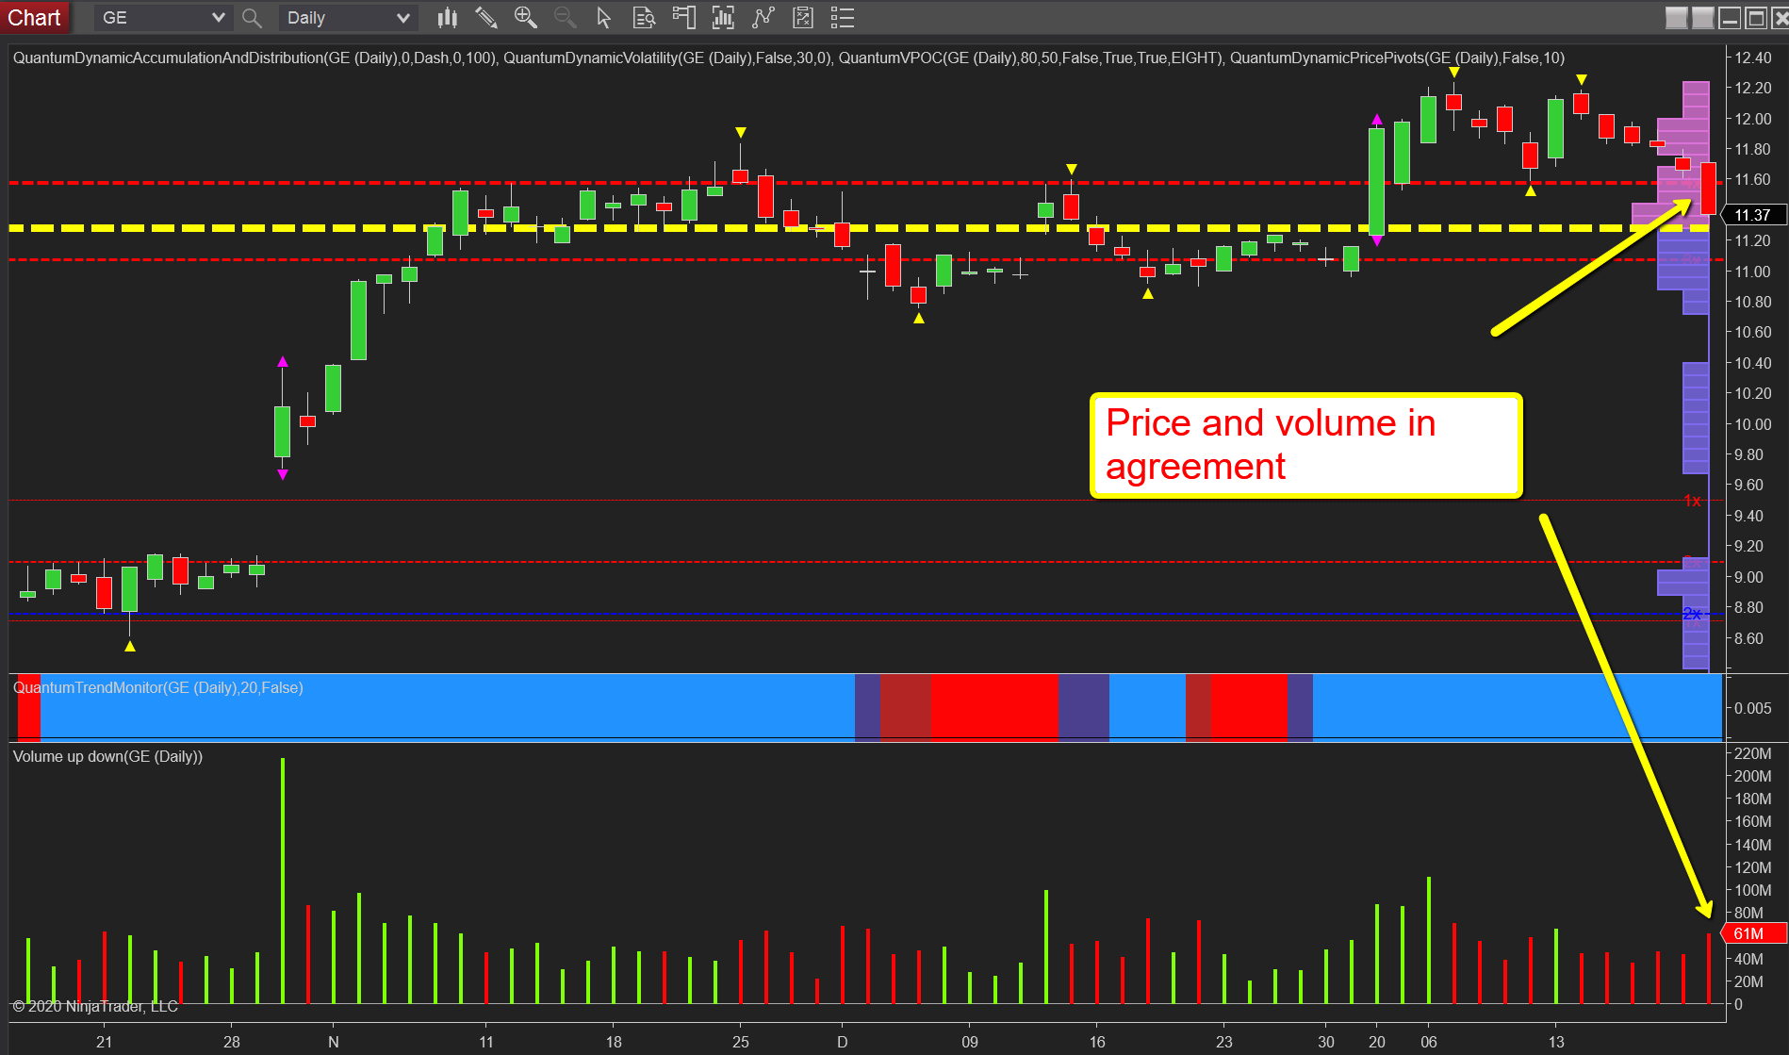This screenshot has height=1055, width=1789.
Task: Click the 0.005 trend monitor axis value
Action: point(1753,708)
